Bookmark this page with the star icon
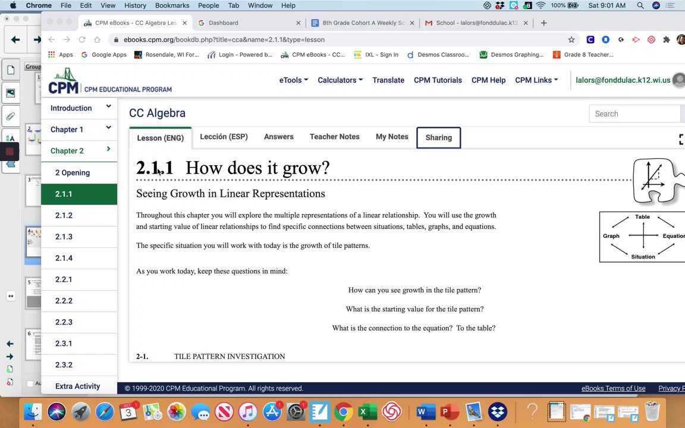Screen dimensions: 685x428 pyautogui.click(x=571, y=39)
